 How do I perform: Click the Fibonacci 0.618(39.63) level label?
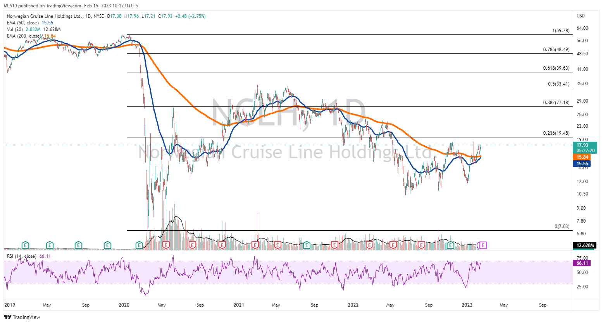pos(556,68)
